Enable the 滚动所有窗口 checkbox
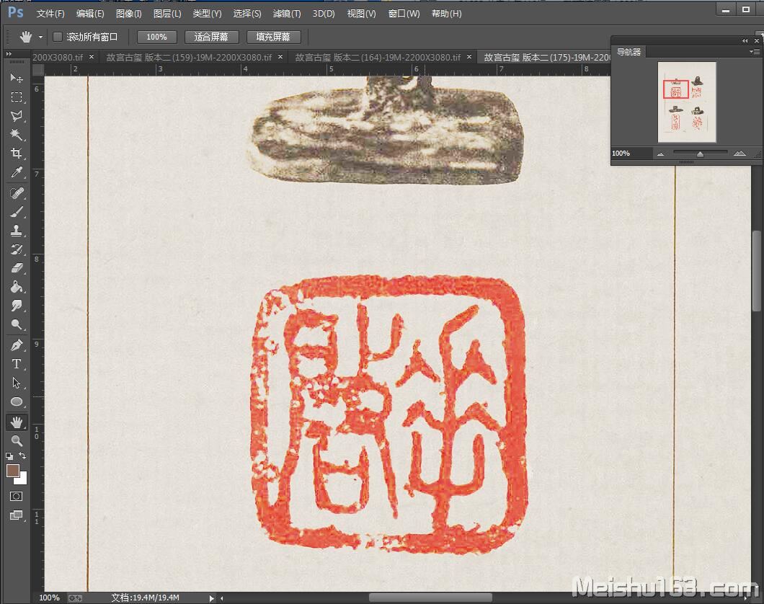The height and width of the screenshot is (604, 764). coord(58,37)
